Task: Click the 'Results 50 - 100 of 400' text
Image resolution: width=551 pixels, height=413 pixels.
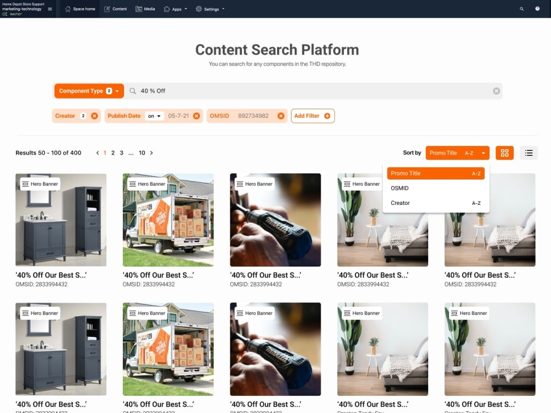Action: (48, 153)
